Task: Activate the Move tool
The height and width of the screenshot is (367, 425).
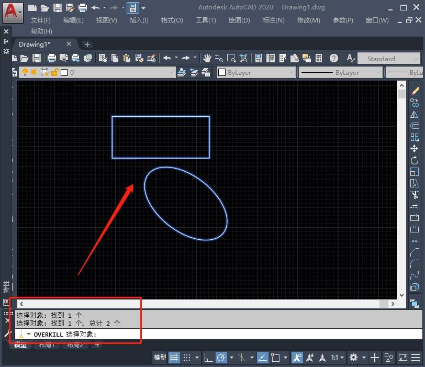Action: pyautogui.click(x=415, y=149)
